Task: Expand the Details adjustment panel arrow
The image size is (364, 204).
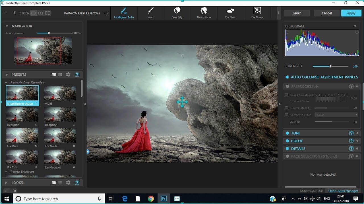Action: [357, 148]
